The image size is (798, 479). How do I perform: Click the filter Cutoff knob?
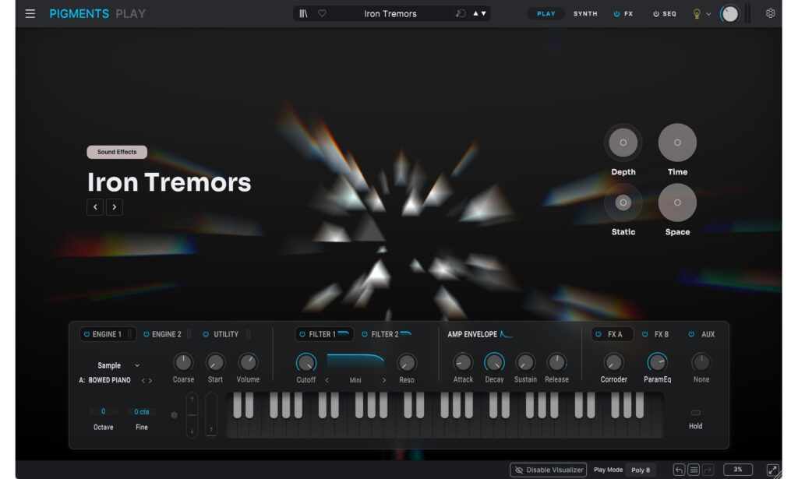(x=305, y=362)
